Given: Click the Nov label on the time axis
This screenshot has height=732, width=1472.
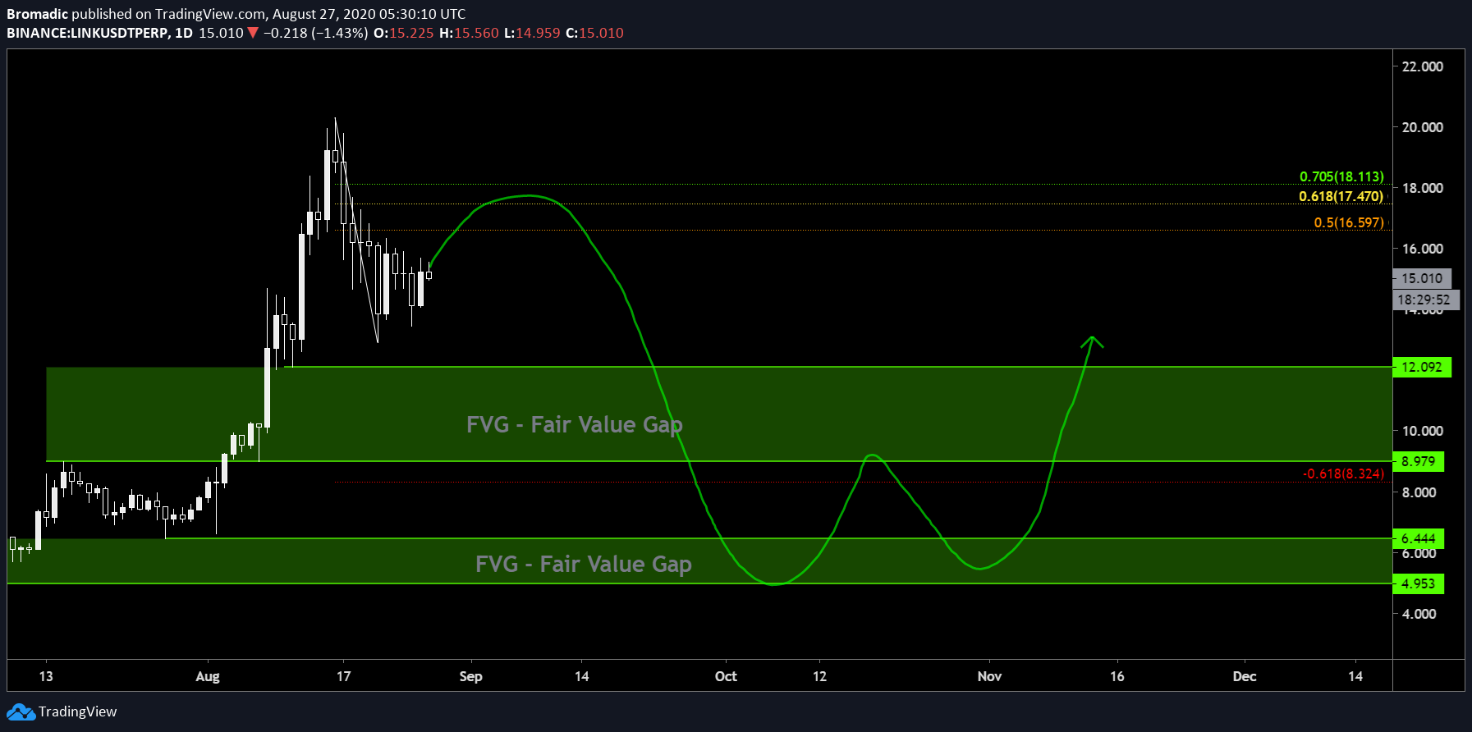Looking at the screenshot, I should [989, 676].
